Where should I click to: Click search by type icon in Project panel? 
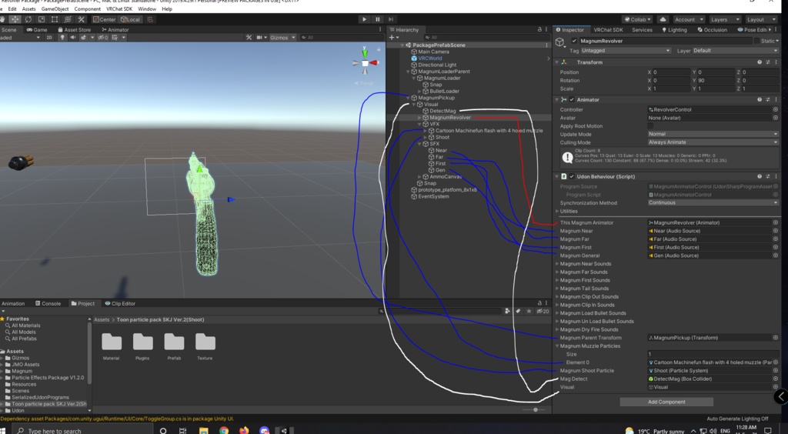tap(508, 312)
